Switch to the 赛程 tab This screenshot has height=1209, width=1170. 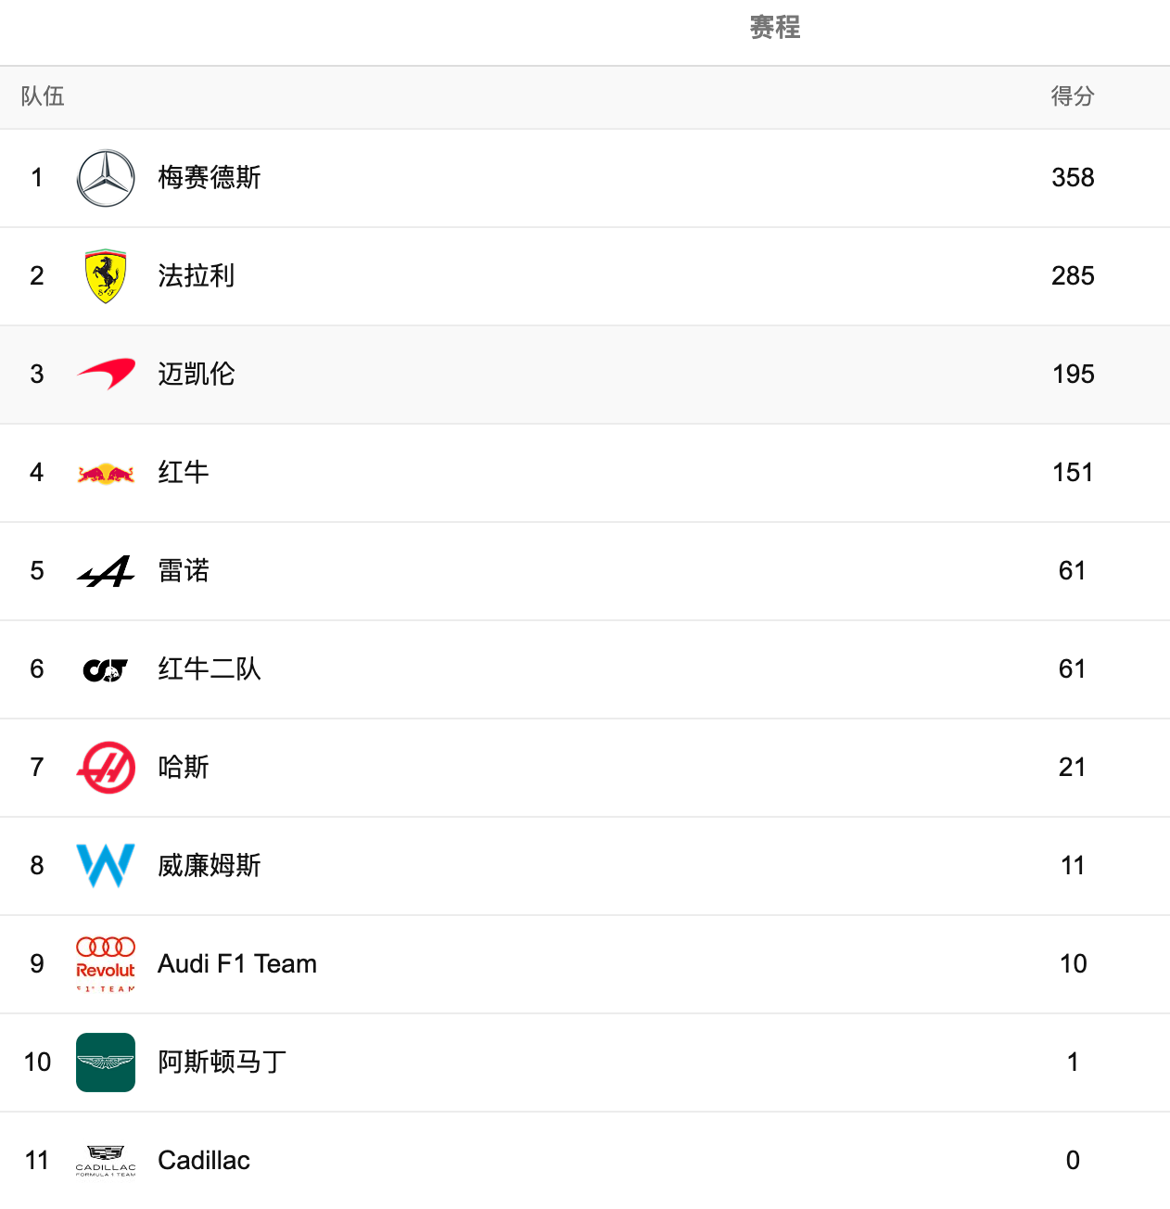tap(775, 28)
